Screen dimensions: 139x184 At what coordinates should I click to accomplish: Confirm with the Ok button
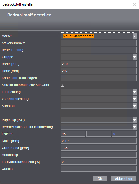pos(100,178)
